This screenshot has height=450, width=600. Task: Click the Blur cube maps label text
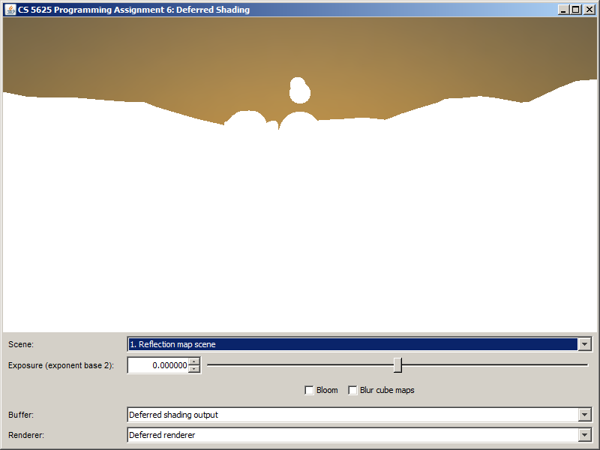[x=387, y=390]
